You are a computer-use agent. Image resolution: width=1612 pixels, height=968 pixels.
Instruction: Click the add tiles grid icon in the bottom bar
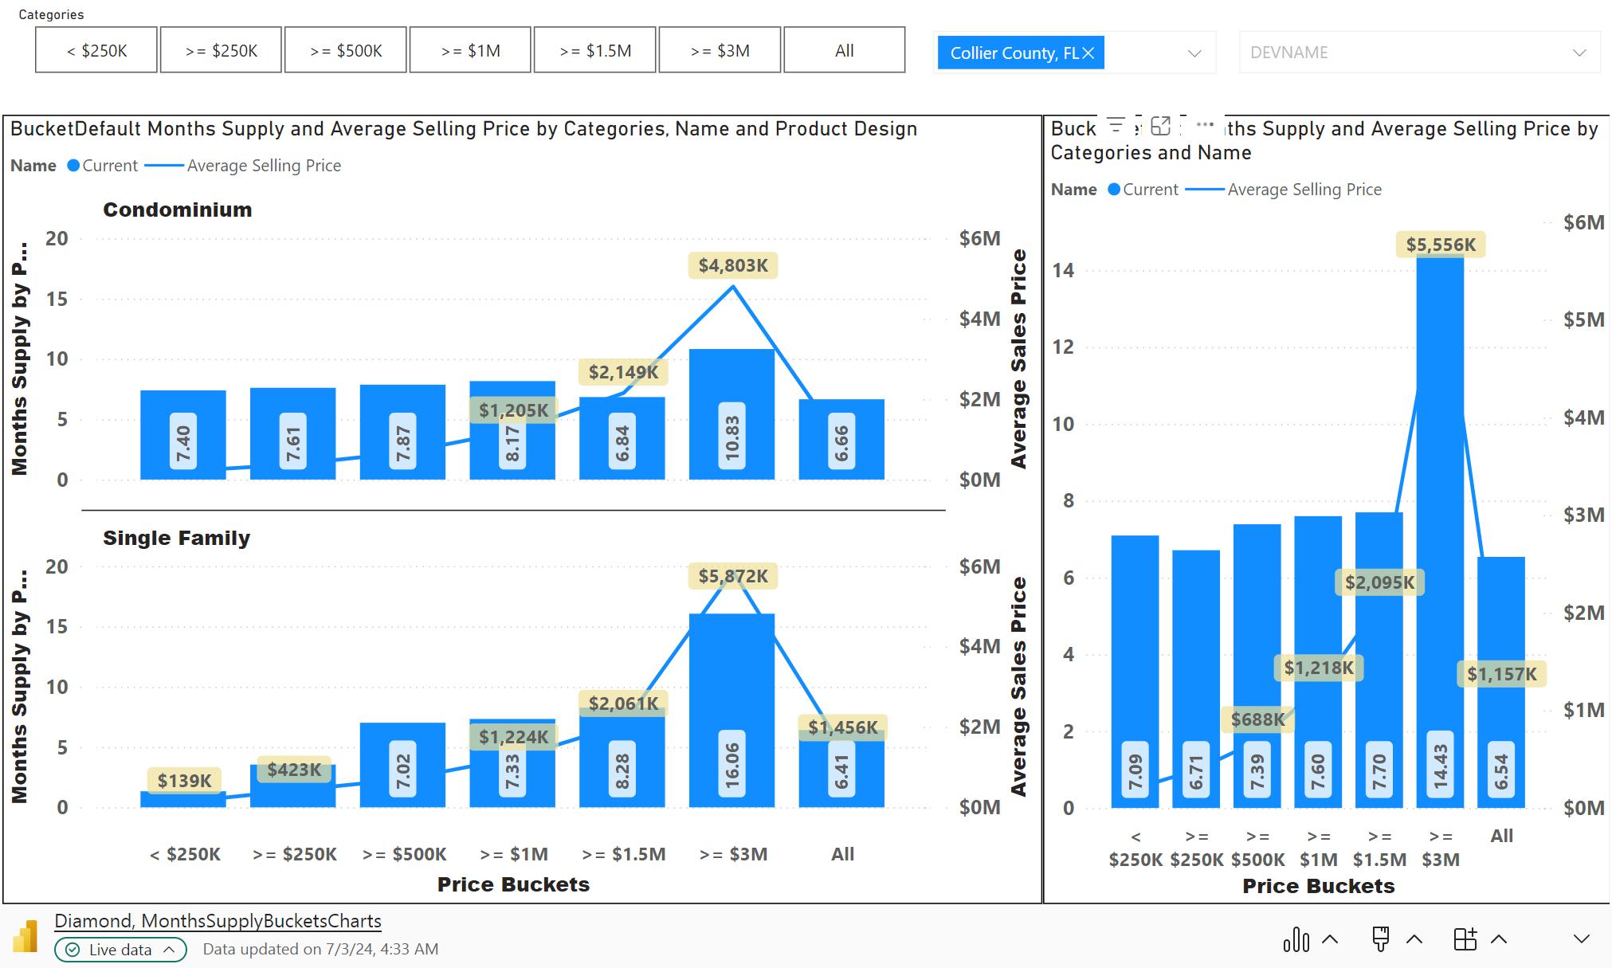[1465, 939]
